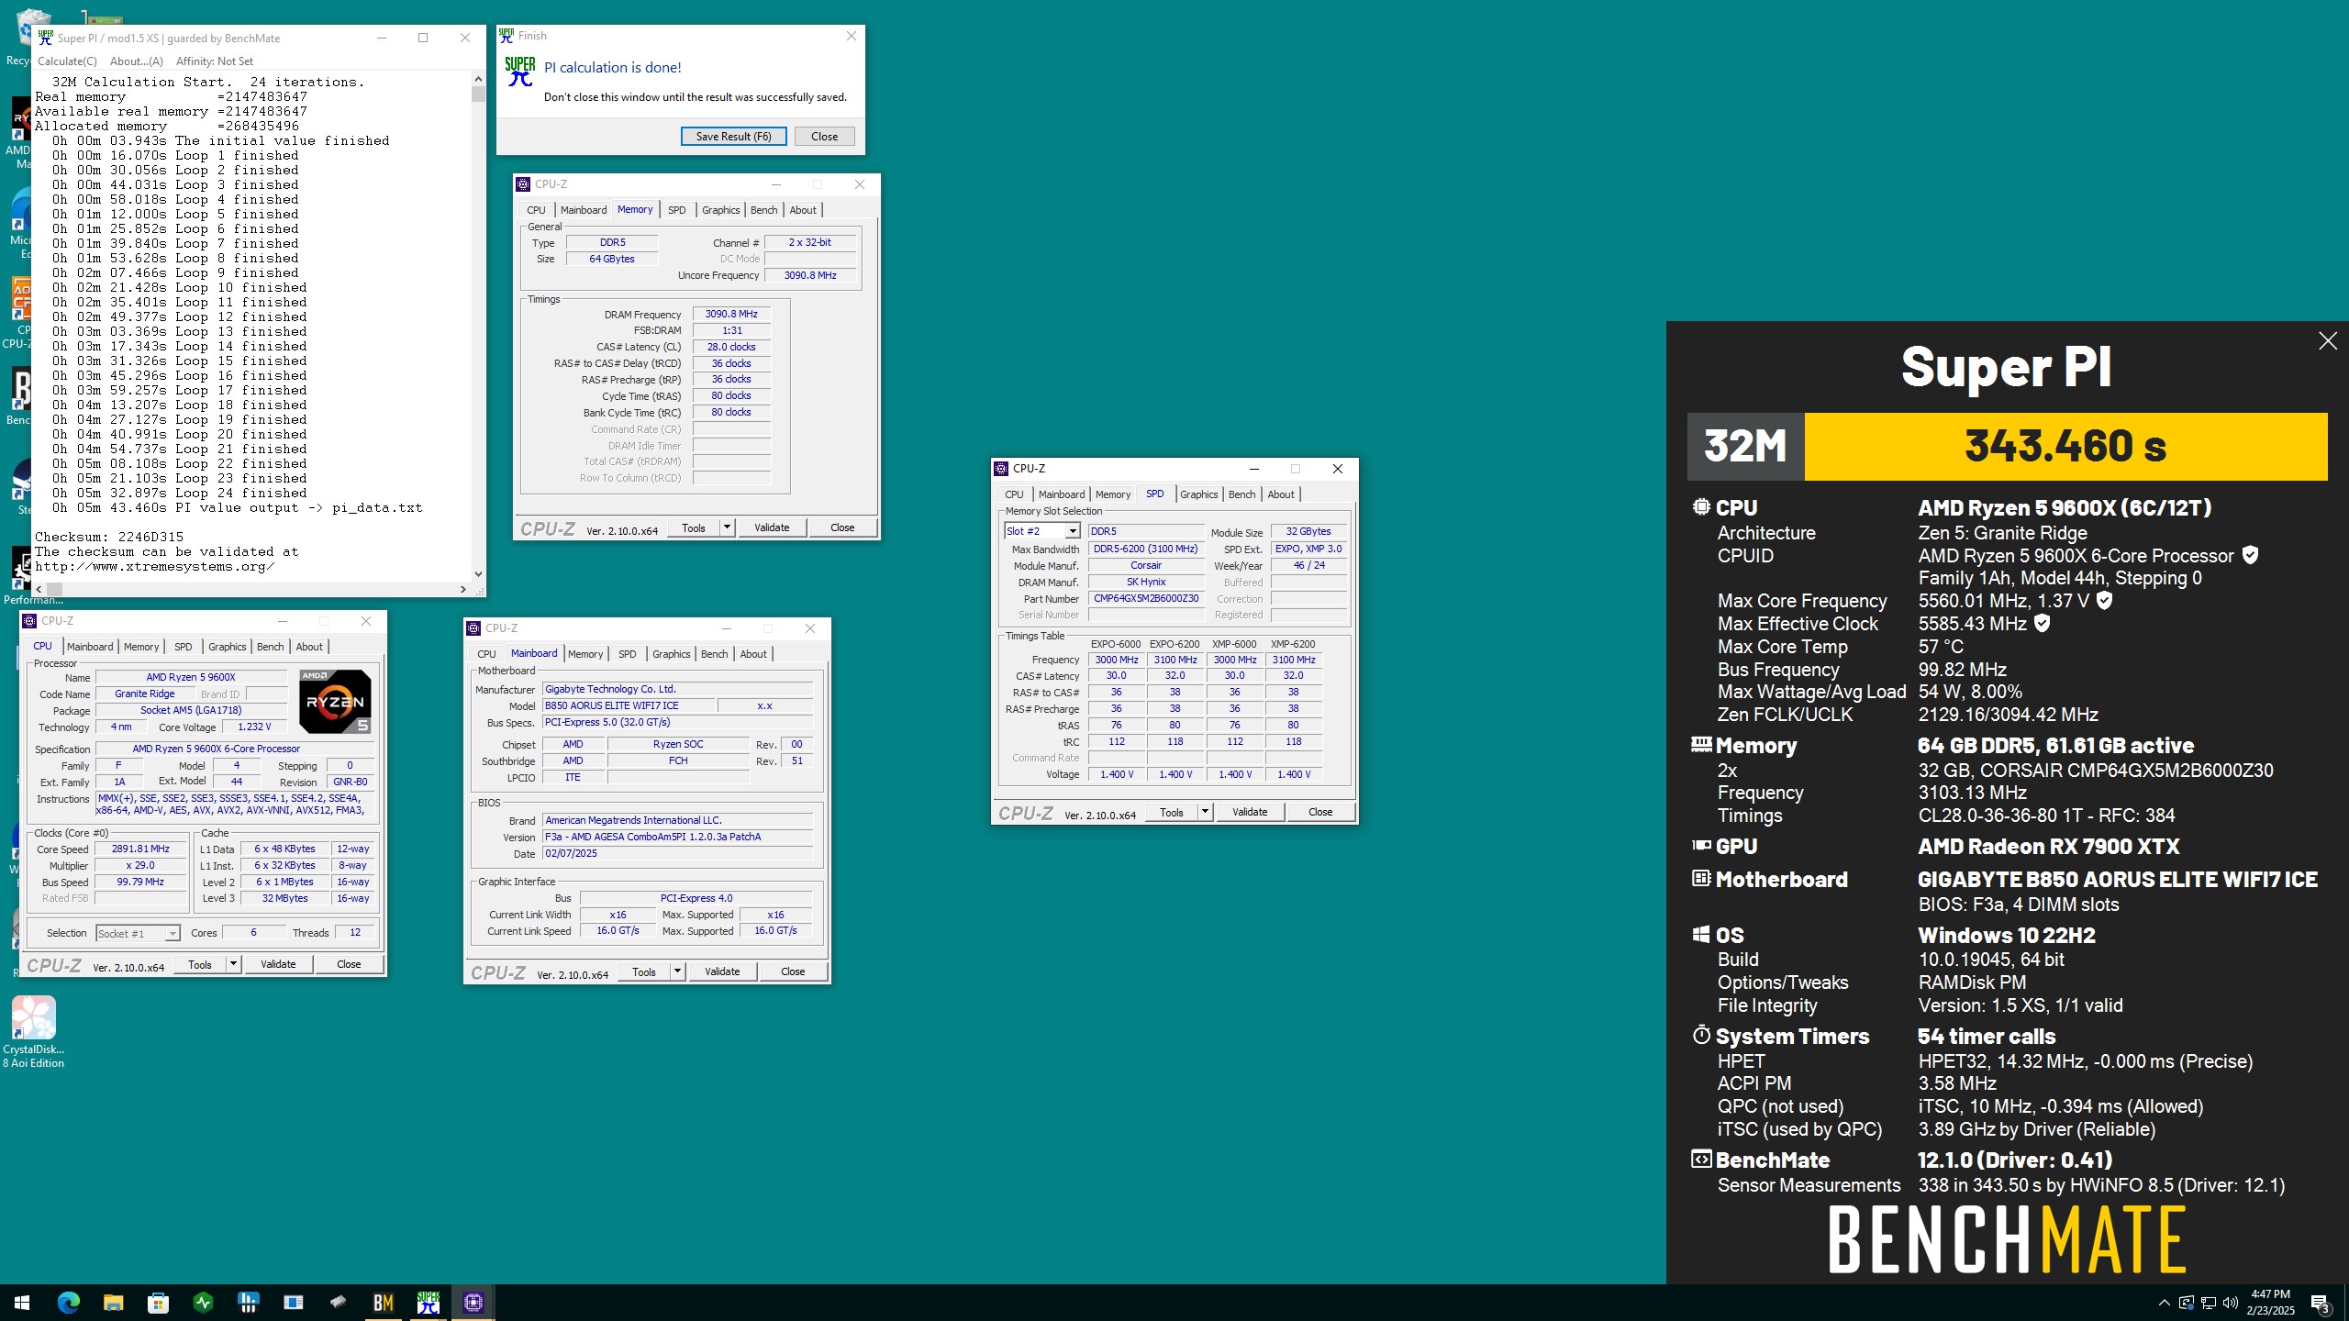Click Close button in CPU-Z Mainboard window
This screenshot has width=2349, height=1321.
793,971
